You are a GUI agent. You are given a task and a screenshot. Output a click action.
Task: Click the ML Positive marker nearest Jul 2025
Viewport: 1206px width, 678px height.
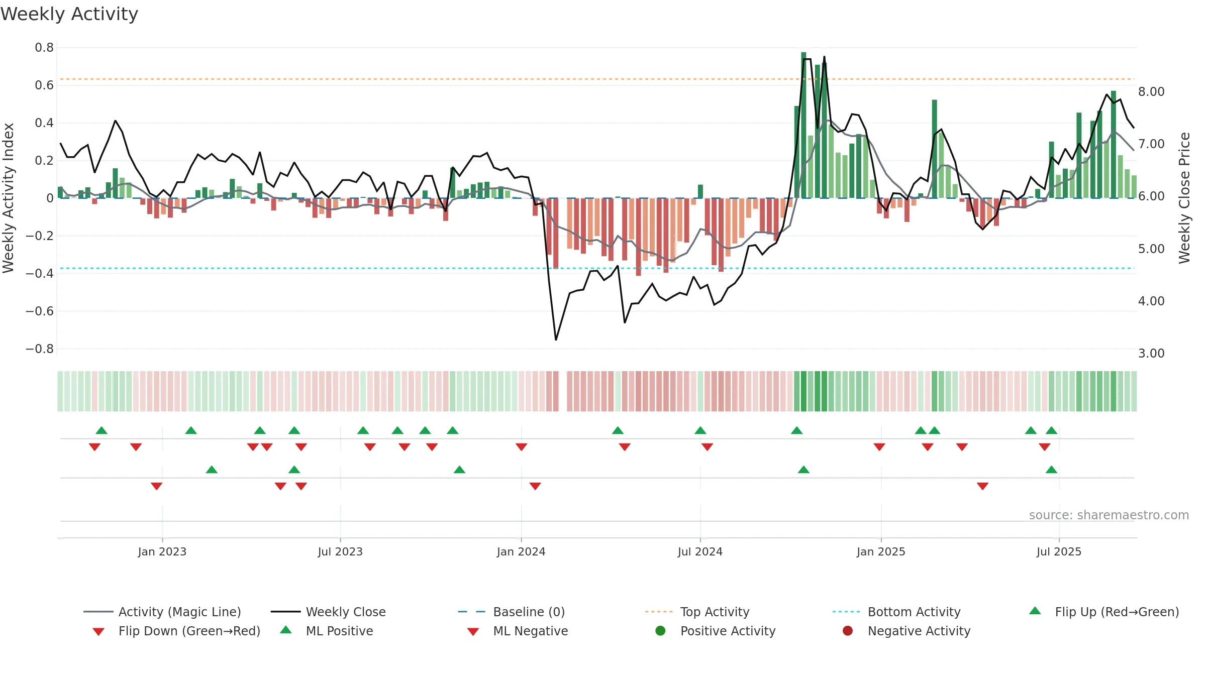pyautogui.click(x=1051, y=470)
